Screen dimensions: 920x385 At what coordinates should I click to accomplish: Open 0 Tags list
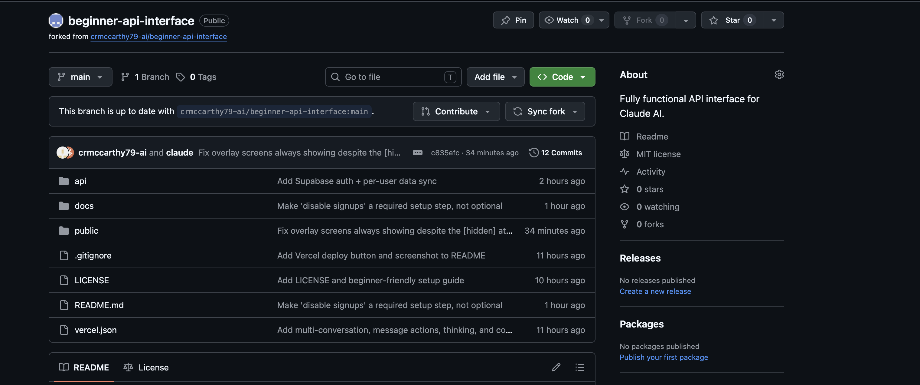click(196, 77)
